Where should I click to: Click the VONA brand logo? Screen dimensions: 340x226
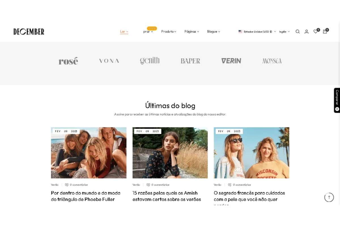(x=109, y=61)
